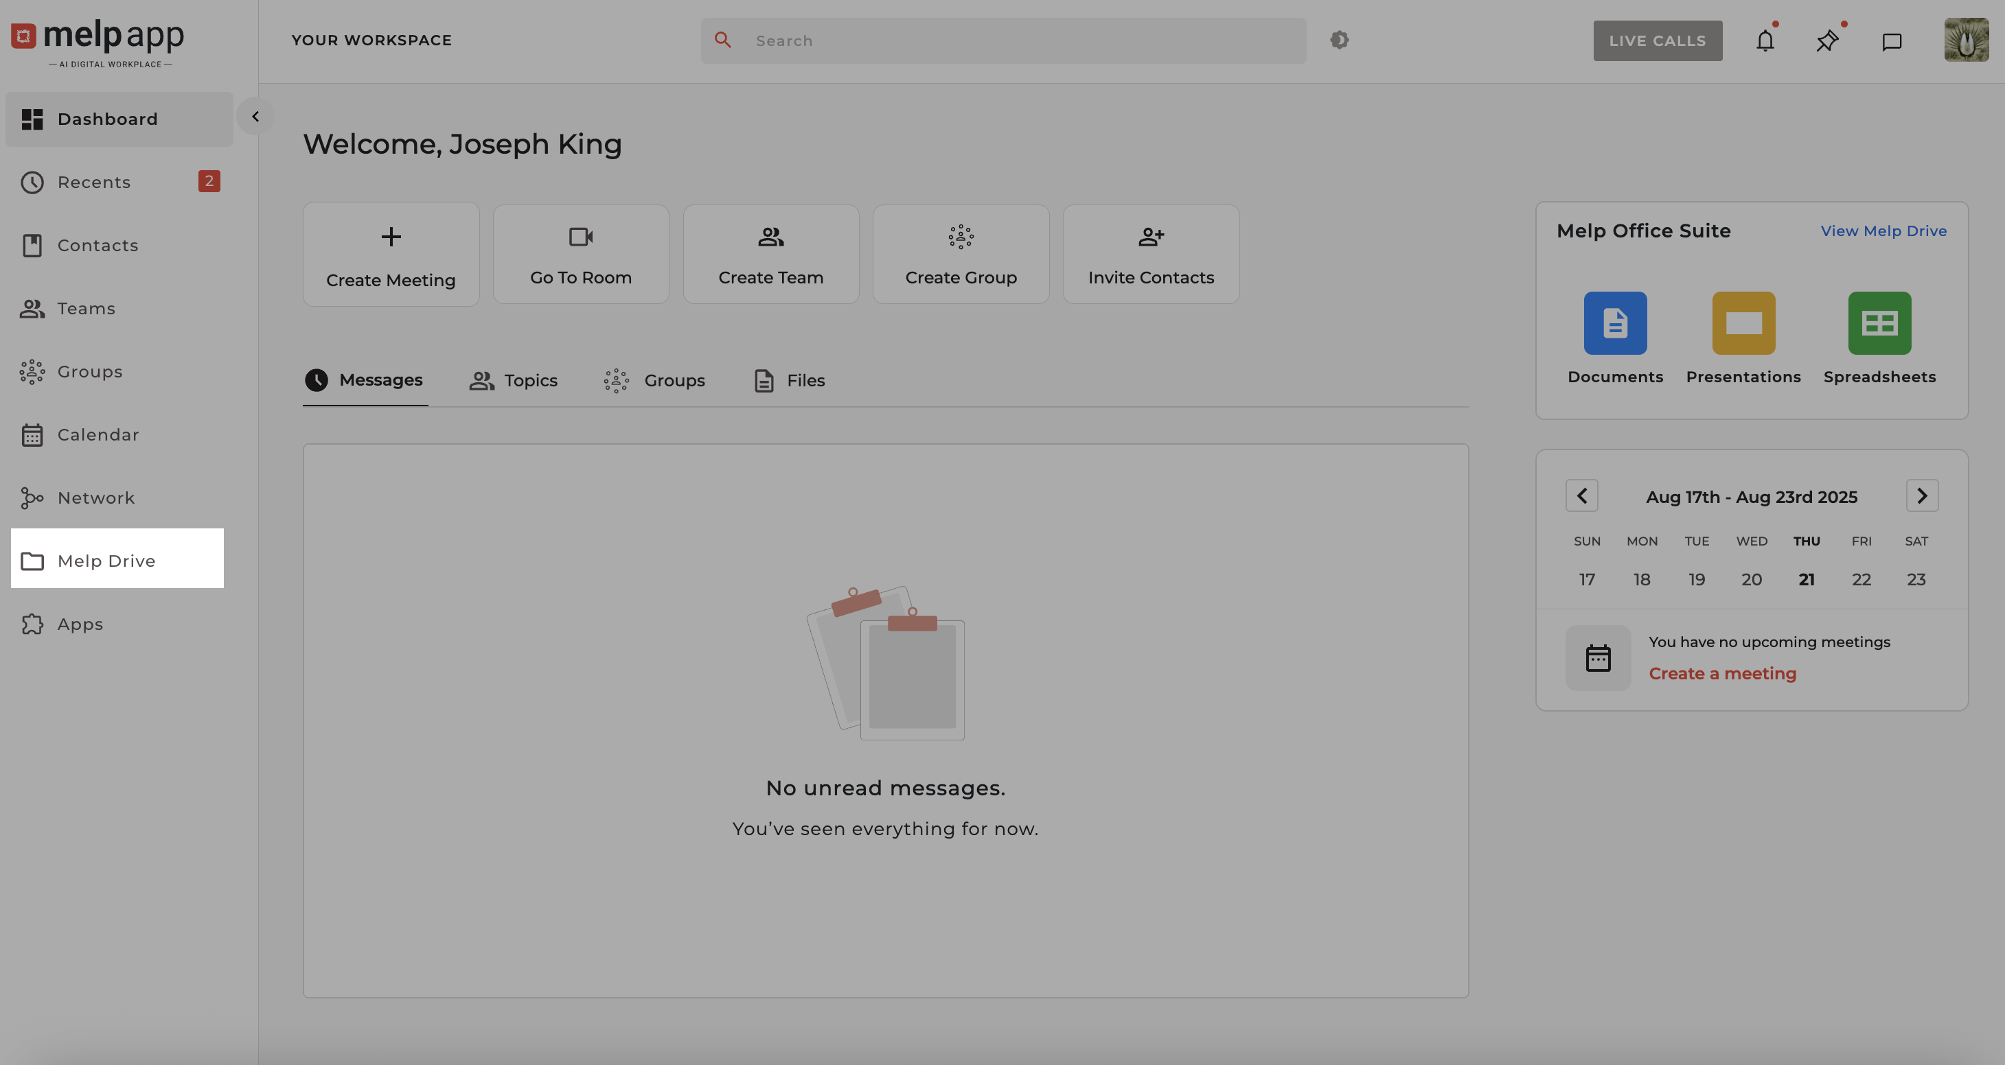Open Presentations in Melp Office Suite
The image size is (2005, 1065).
pyautogui.click(x=1743, y=324)
